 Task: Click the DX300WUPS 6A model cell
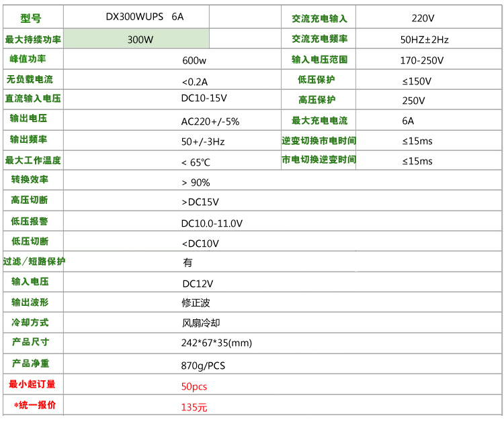(x=144, y=18)
